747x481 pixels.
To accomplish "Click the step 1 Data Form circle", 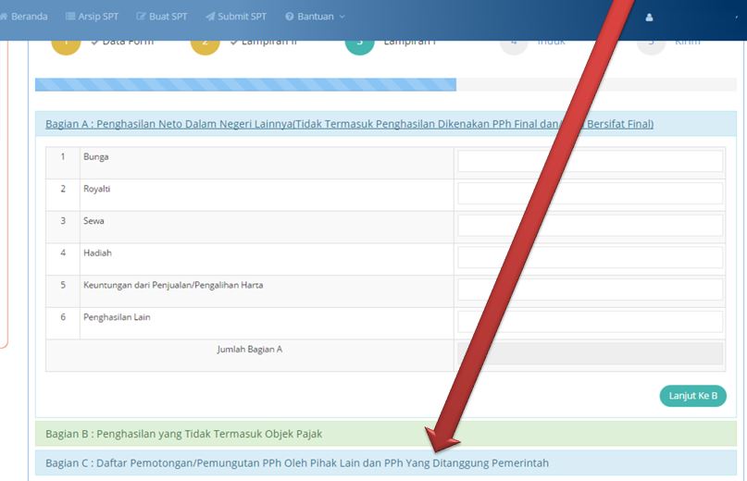I will [67, 47].
